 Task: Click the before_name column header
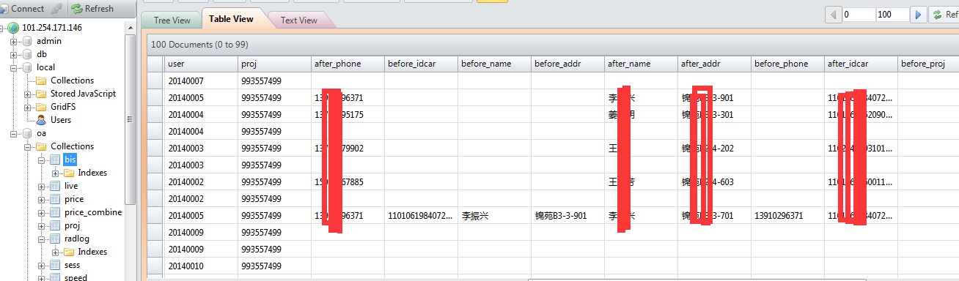[494, 64]
